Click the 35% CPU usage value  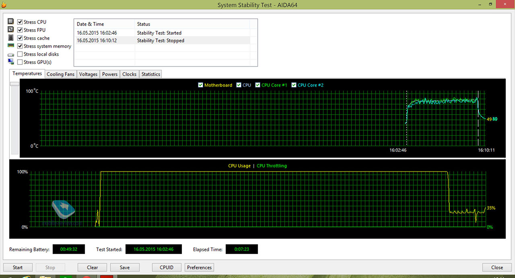[x=491, y=208]
